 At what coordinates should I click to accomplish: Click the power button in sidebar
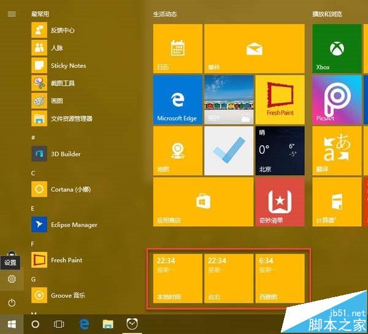(12, 303)
